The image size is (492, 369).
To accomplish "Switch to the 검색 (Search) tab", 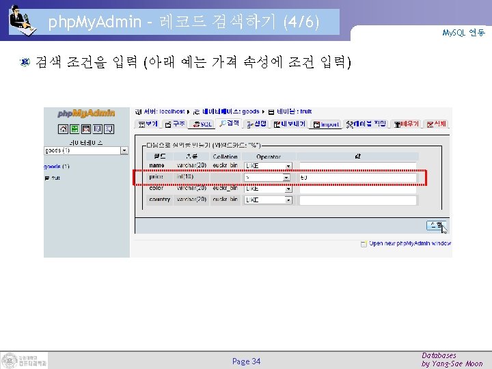I will pos(230,123).
